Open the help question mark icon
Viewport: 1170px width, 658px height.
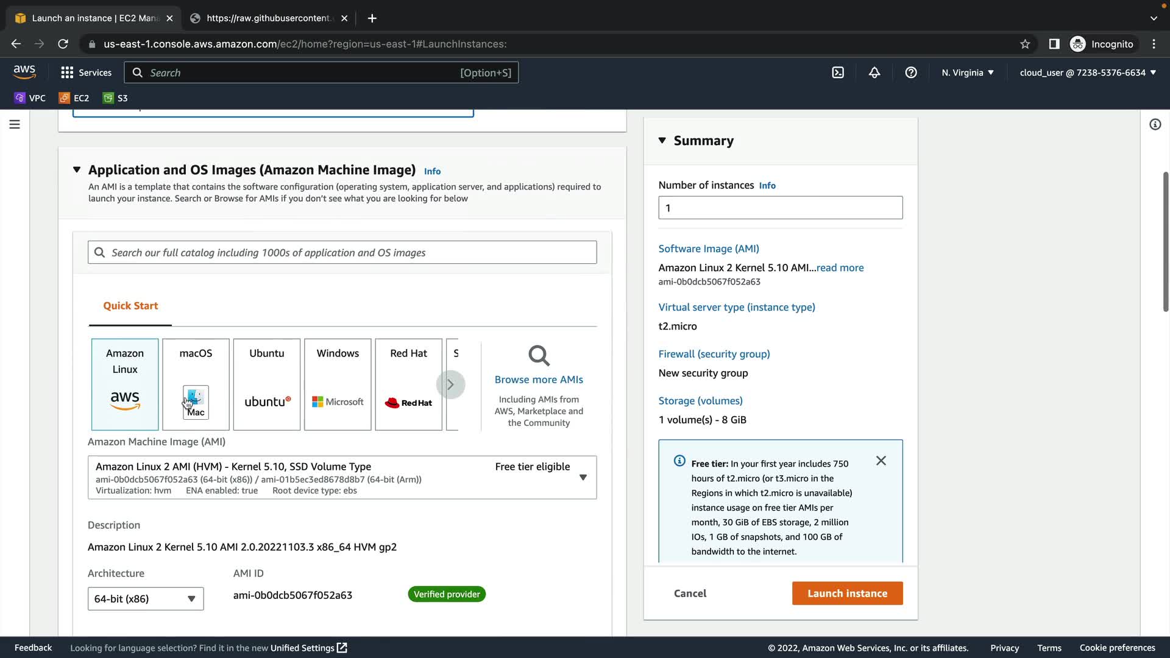(x=911, y=73)
